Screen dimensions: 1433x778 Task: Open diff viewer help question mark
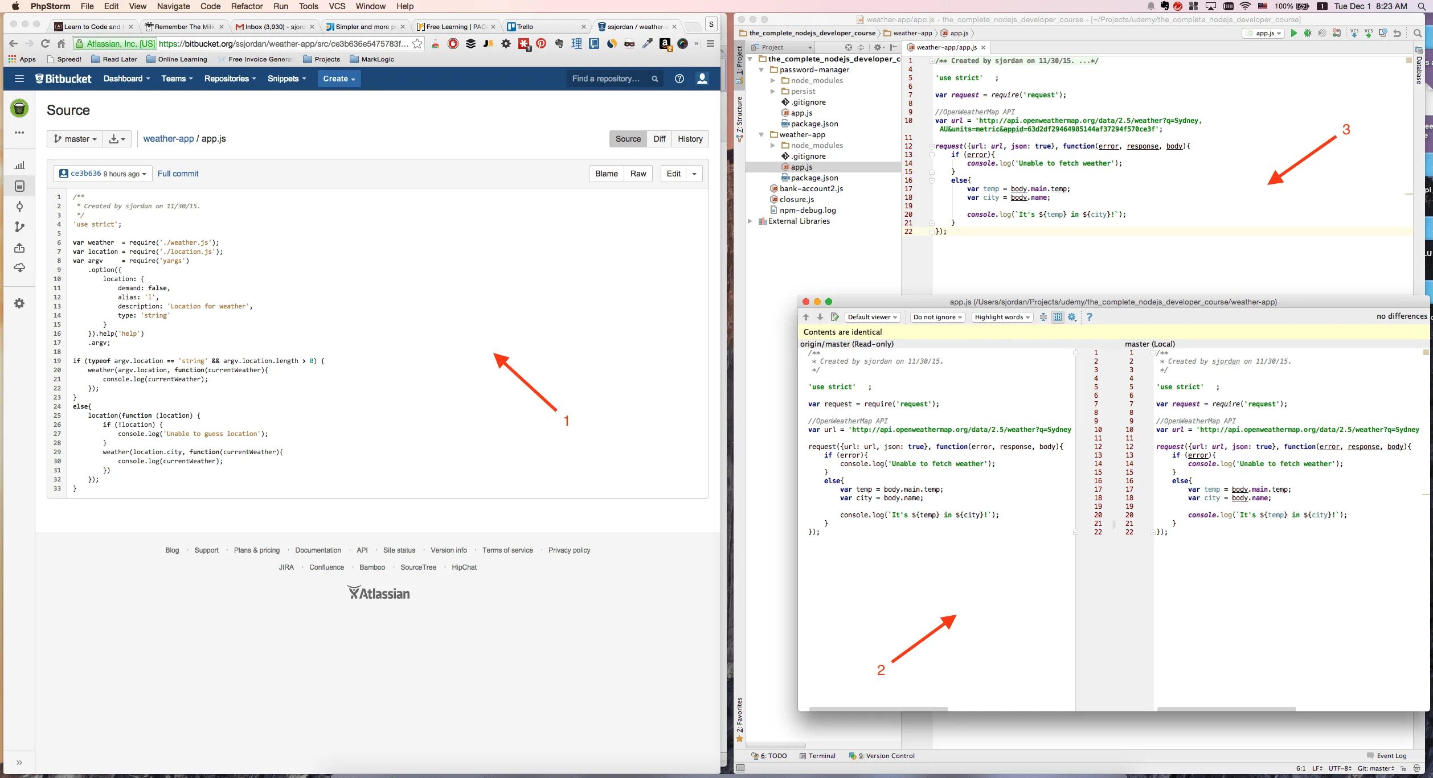pos(1089,318)
